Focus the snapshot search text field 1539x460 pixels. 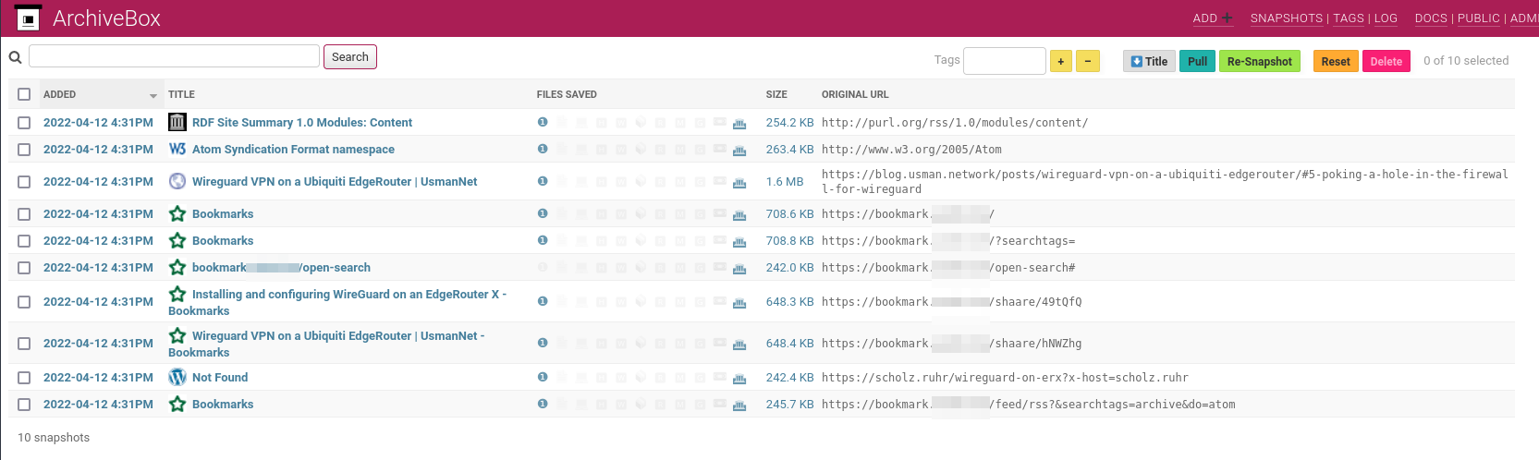tap(174, 56)
